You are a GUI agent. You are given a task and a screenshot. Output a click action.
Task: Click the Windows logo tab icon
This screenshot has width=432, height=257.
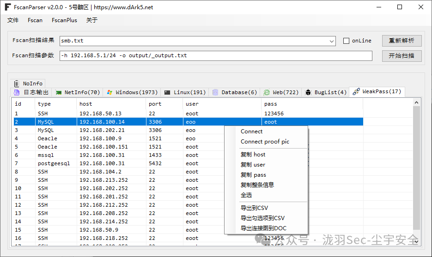pyautogui.click(x=110, y=92)
